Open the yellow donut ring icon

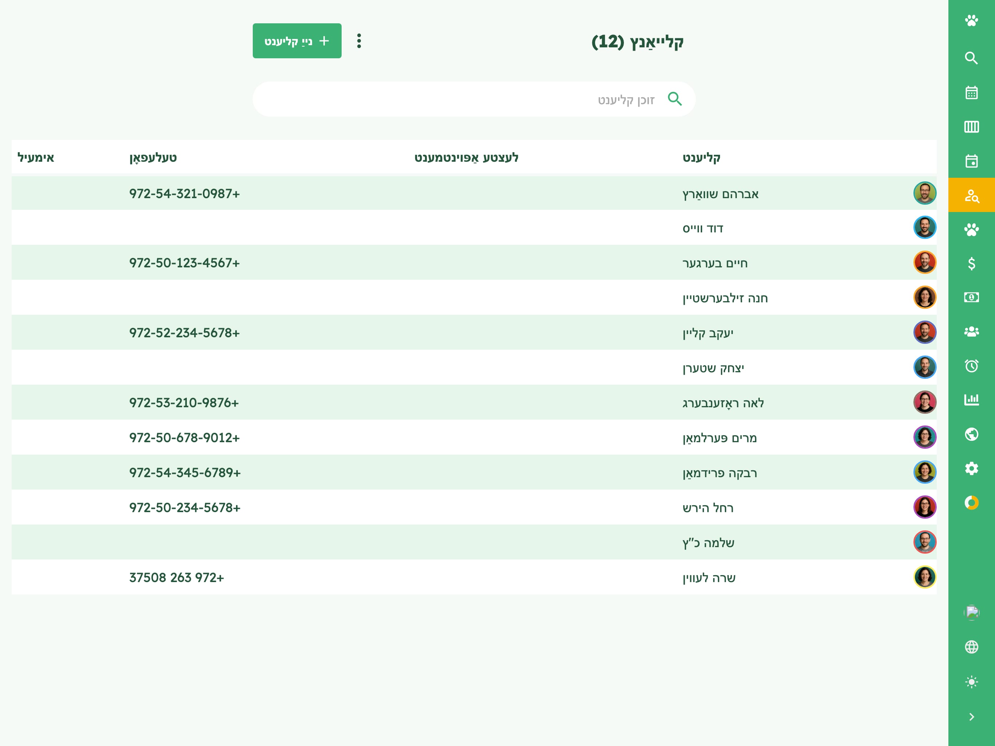(971, 503)
